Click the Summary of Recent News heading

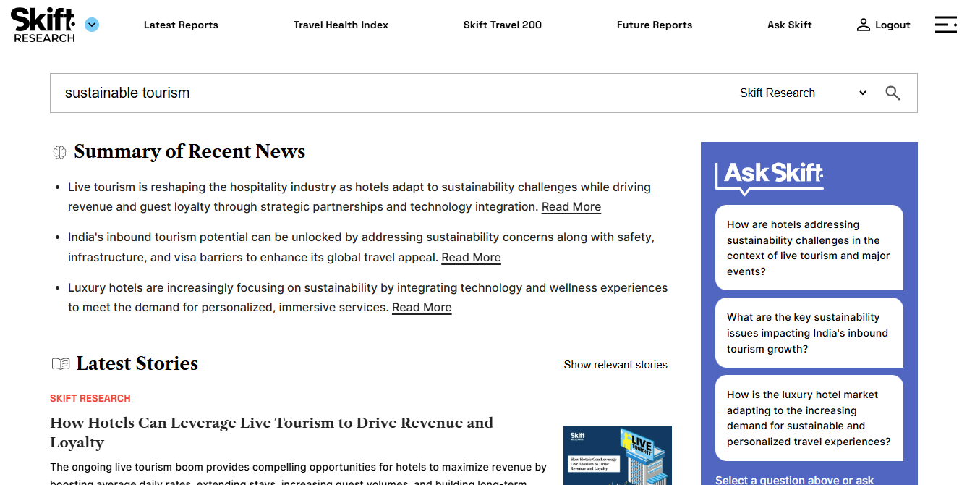pyautogui.click(x=189, y=151)
